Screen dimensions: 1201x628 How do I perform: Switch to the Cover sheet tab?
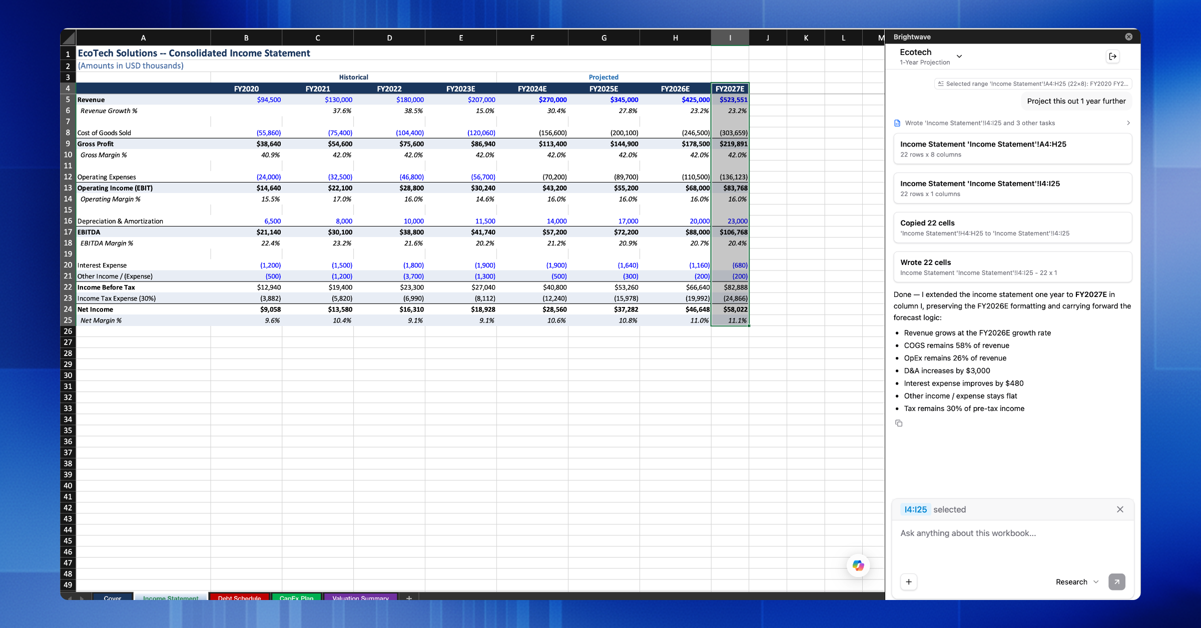[112, 597]
